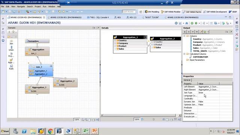Viewport: 240px width, 135px height.
Task: Open Windows PowerShell from taskbar
Action: [x=24, y=131]
